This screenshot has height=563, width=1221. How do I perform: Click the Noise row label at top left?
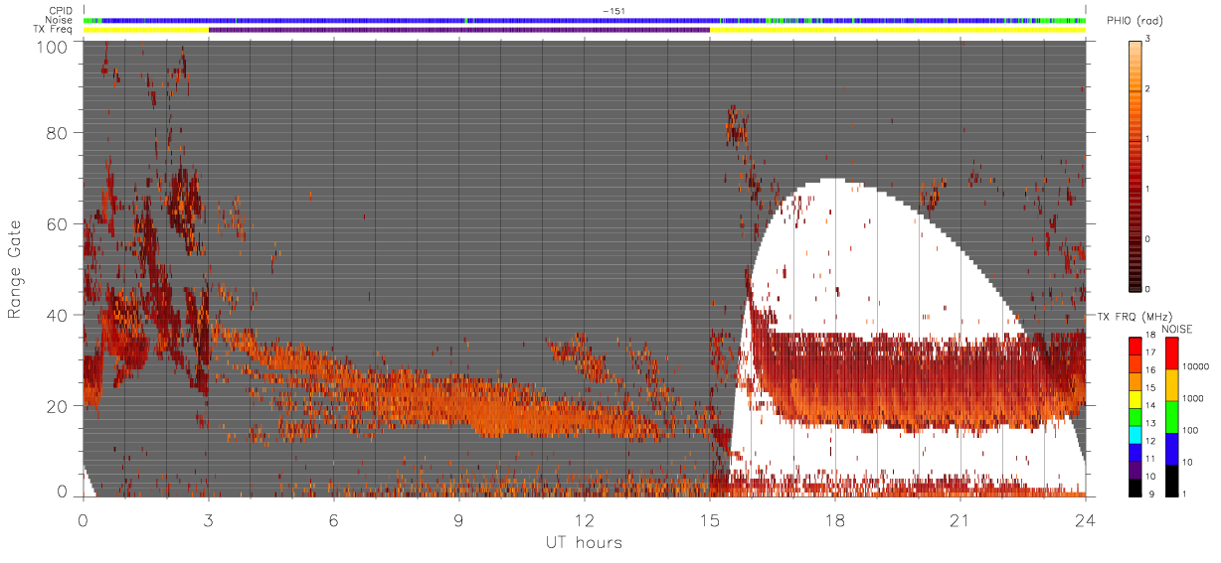pyautogui.click(x=60, y=20)
